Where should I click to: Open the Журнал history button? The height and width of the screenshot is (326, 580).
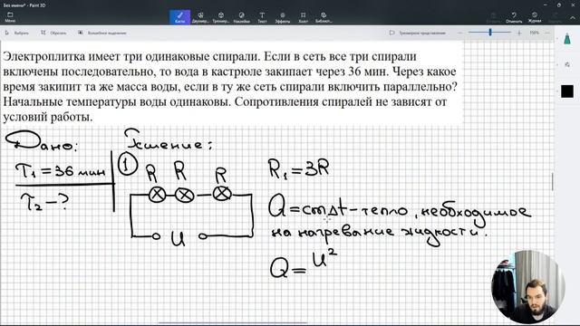535,17
